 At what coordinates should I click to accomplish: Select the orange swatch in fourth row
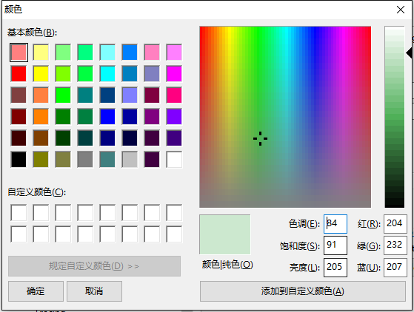[x=41, y=117]
